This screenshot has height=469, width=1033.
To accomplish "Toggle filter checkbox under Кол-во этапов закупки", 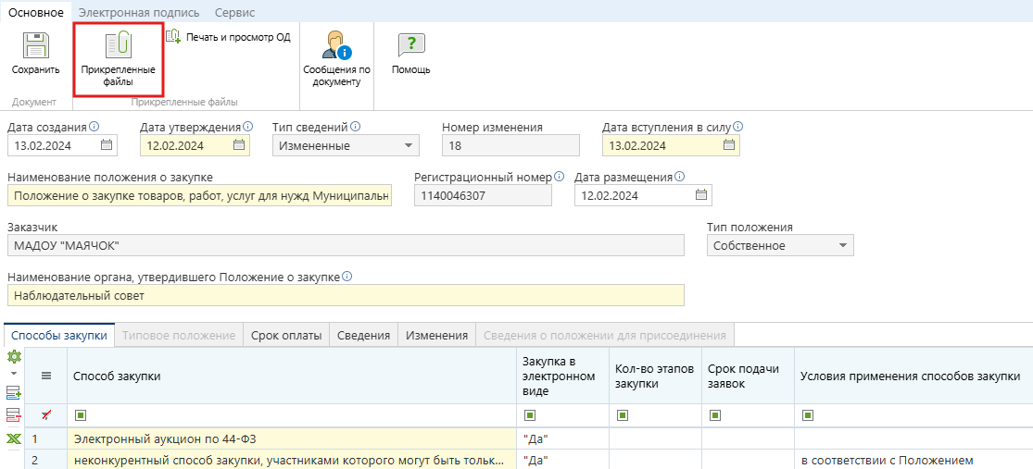I will [622, 415].
